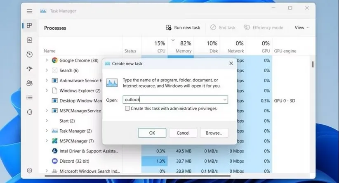The width and height of the screenshot is (339, 183).
Task: Open the Users page in sidebar
Action: coord(29,83)
